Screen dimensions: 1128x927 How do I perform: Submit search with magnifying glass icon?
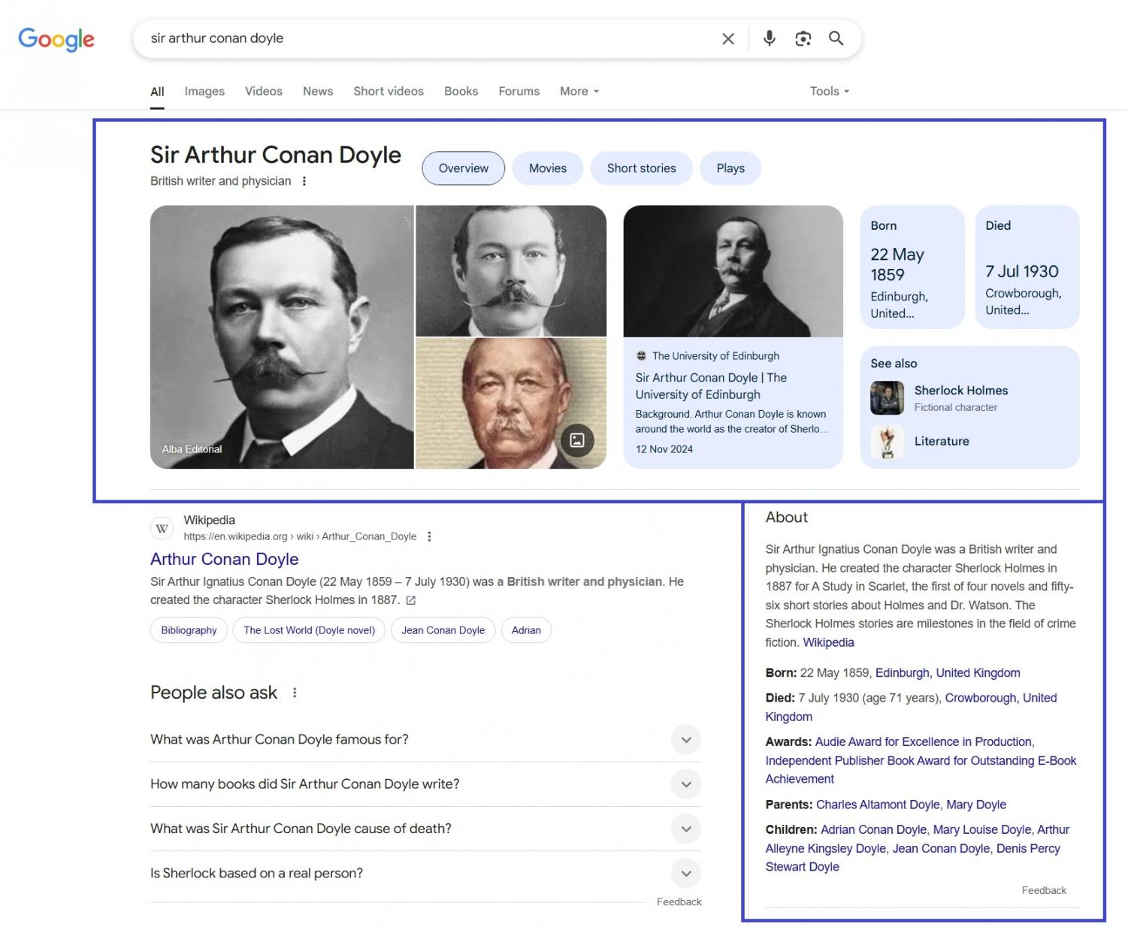pos(836,38)
